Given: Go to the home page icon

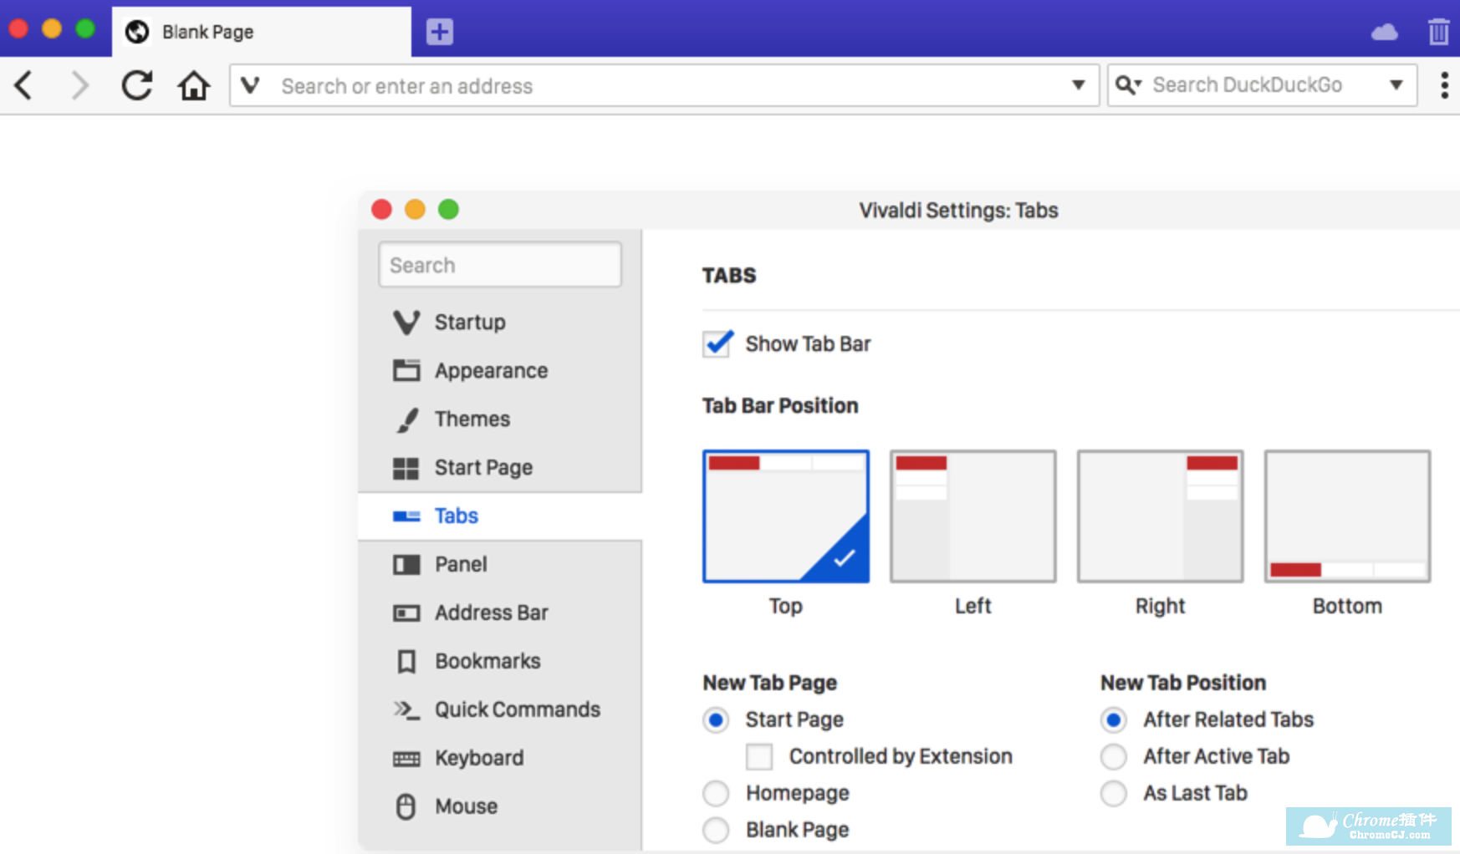Looking at the screenshot, I should point(193,85).
